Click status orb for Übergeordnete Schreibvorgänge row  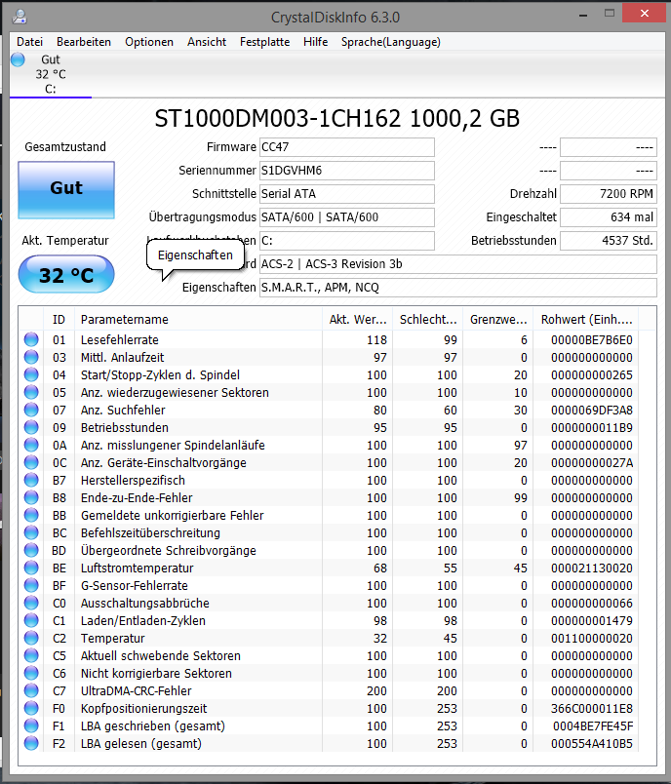(31, 550)
